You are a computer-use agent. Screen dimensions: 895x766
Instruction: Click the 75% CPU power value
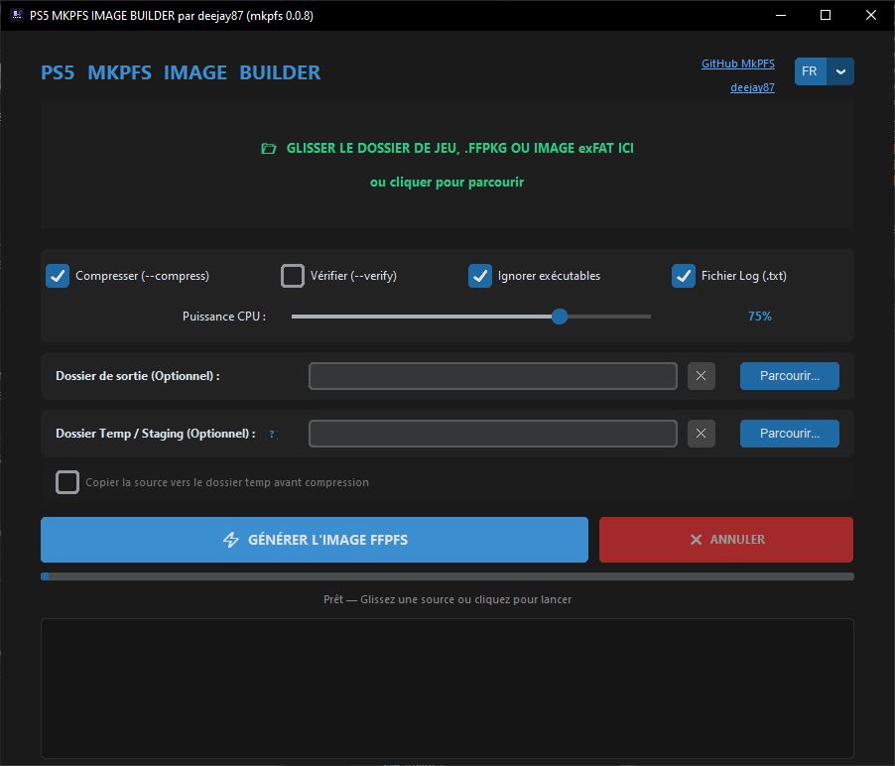pos(760,317)
